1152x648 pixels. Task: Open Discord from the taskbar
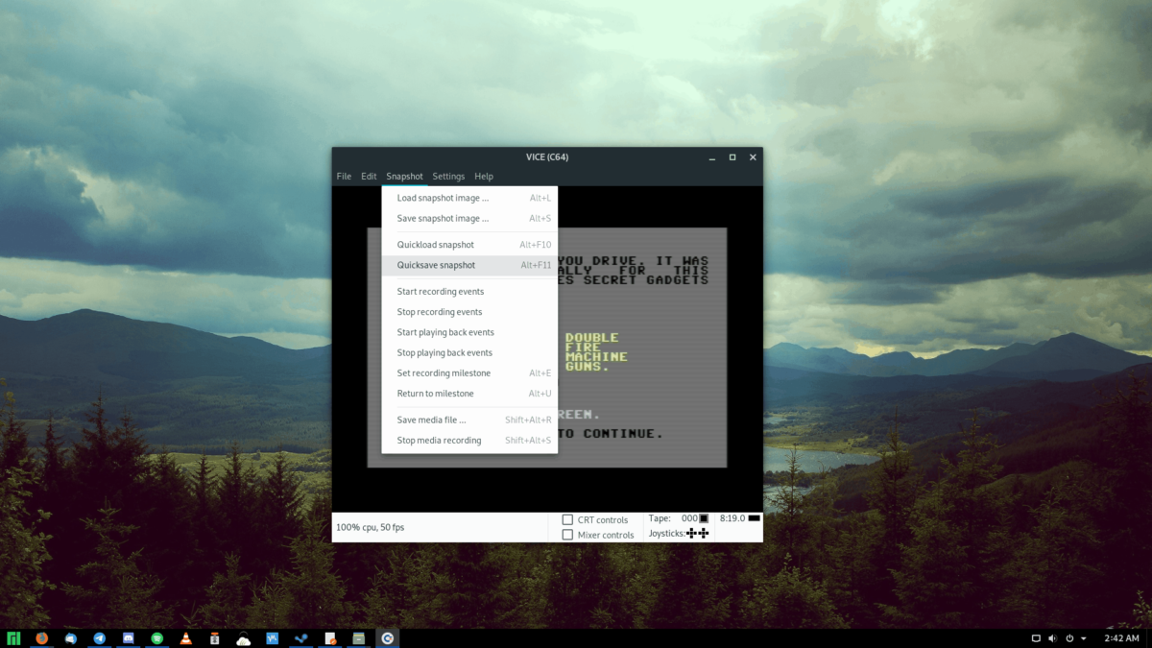point(129,638)
